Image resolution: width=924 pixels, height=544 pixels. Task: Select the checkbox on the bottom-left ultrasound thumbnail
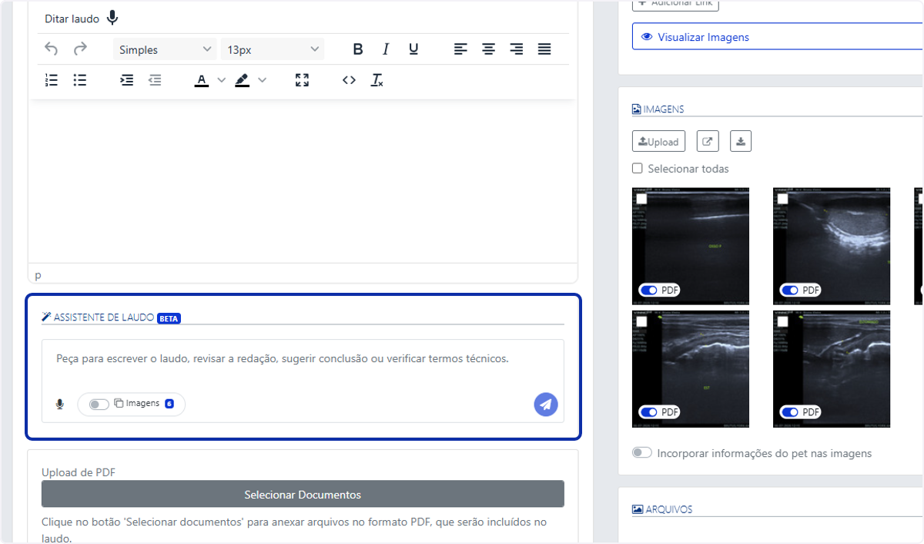tap(641, 322)
